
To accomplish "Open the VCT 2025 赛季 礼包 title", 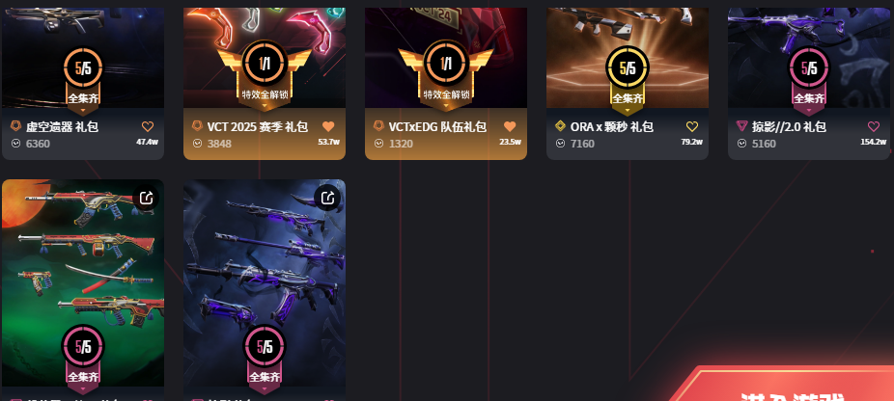I will [x=258, y=126].
